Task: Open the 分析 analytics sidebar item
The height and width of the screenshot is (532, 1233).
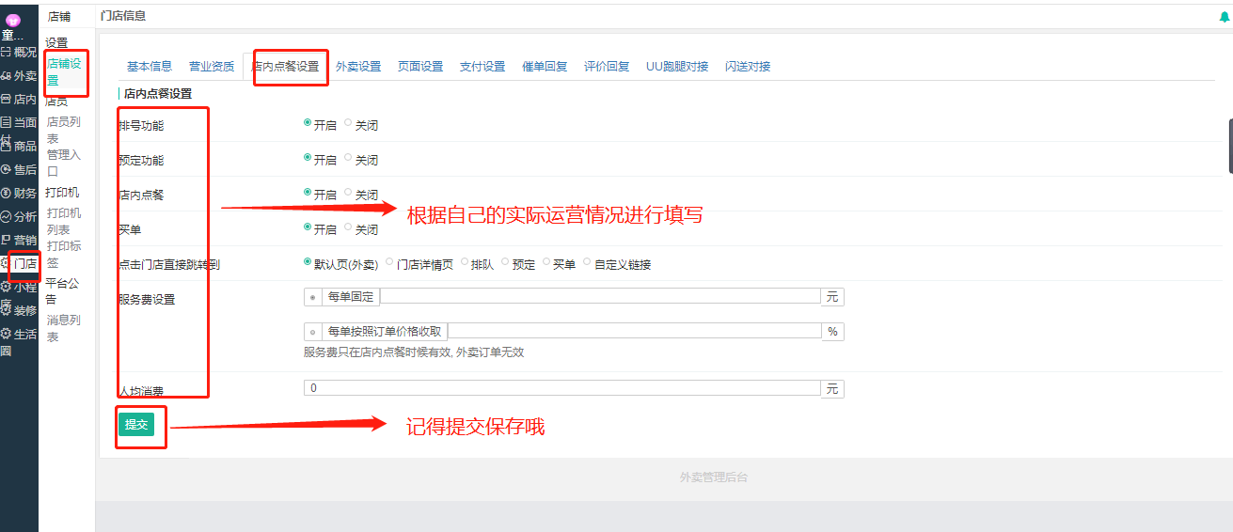Action: pos(19,216)
